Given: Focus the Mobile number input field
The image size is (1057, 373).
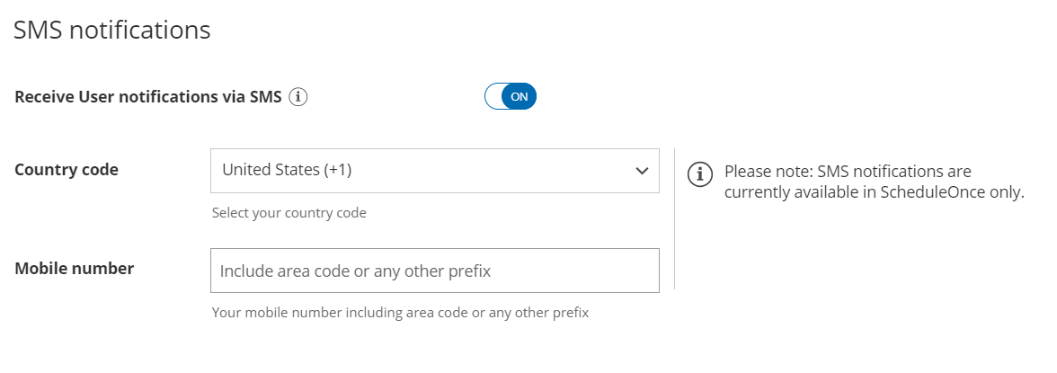Looking at the screenshot, I should click(x=434, y=271).
